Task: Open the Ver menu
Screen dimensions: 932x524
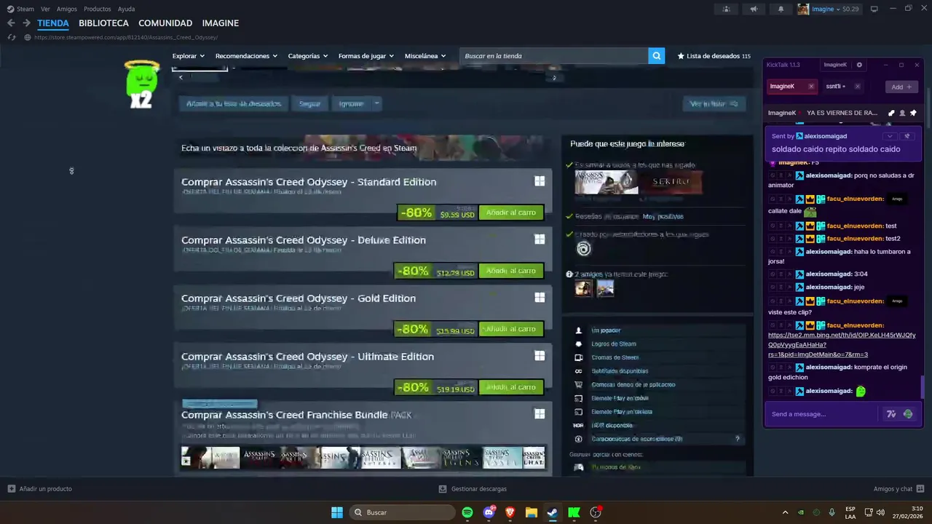Action: [45, 9]
